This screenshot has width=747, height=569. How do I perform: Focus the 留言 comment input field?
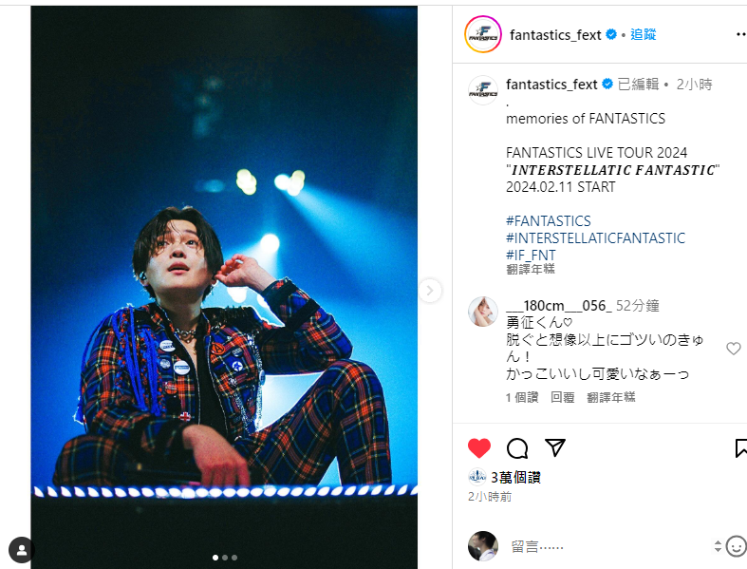click(609, 546)
